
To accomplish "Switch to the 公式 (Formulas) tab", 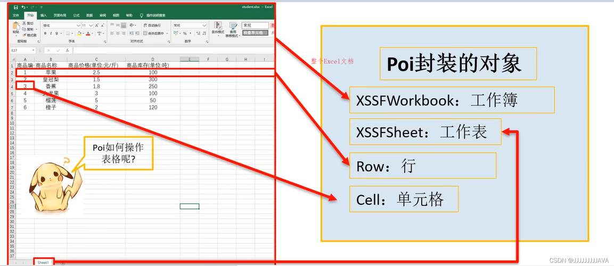I will (x=76, y=15).
